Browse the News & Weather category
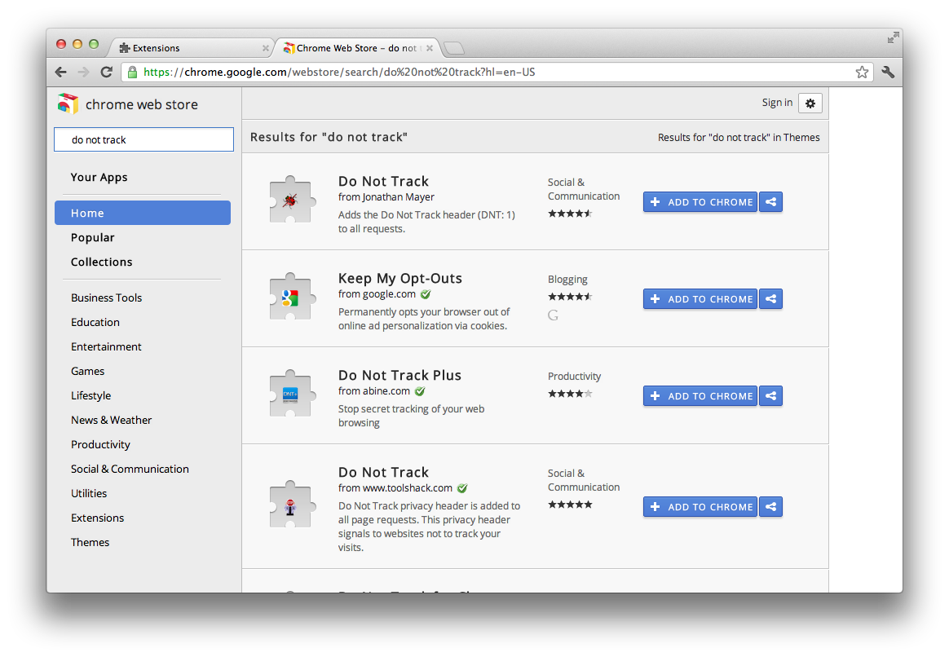 (x=111, y=421)
